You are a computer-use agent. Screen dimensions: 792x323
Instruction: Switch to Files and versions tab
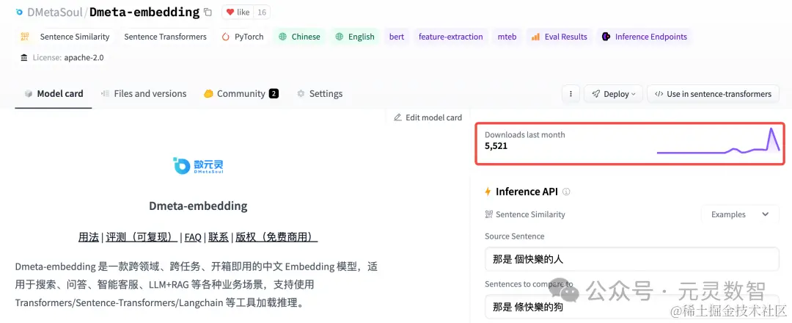pyautogui.click(x=144, y=93)
